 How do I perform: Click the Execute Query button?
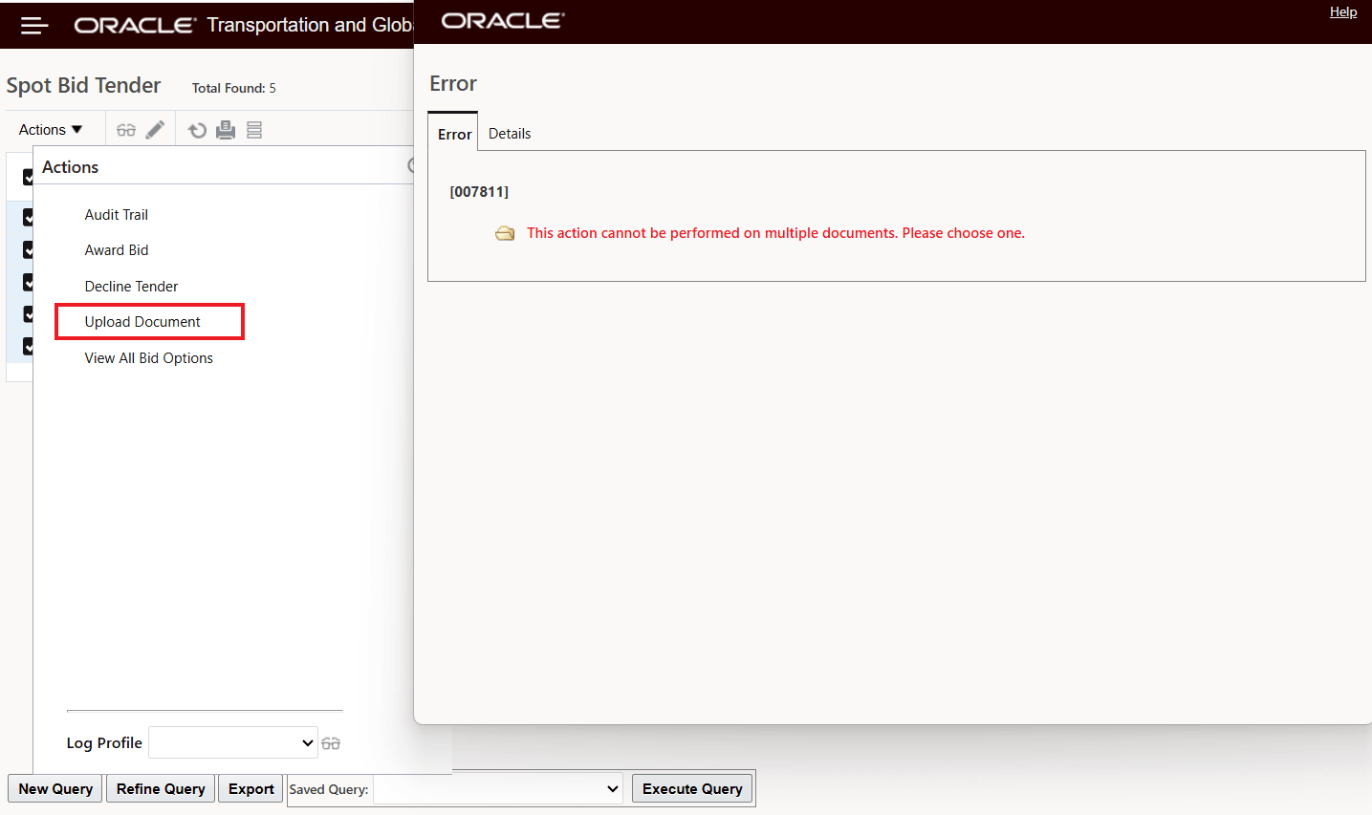(692, 789)
